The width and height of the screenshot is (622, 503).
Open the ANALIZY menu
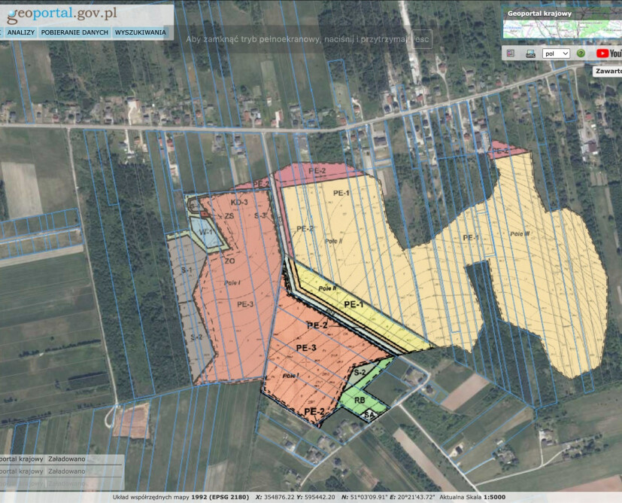[x=21, y=33]
